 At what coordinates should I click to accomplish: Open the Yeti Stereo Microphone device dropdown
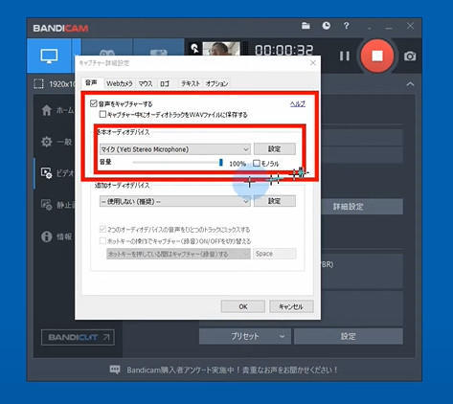(x=175, y=149)
